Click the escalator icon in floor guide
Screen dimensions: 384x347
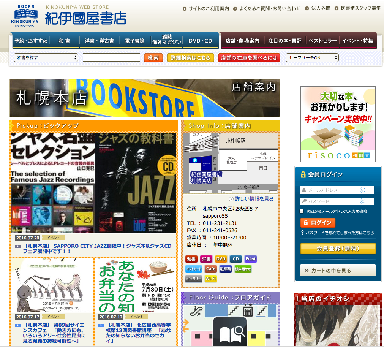[x=197, y=311]
